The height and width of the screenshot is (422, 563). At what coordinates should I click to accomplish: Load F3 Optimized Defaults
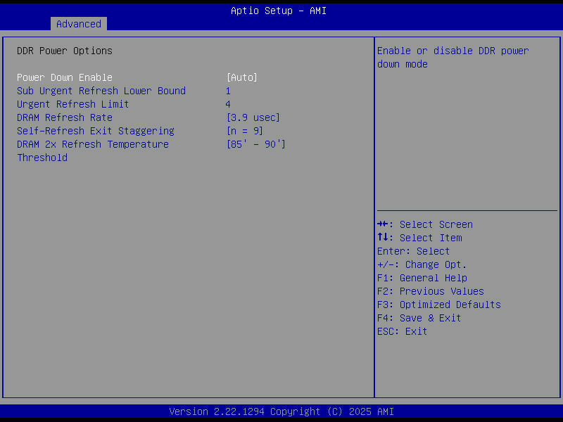pyautogui.click(x=438, y=304)
